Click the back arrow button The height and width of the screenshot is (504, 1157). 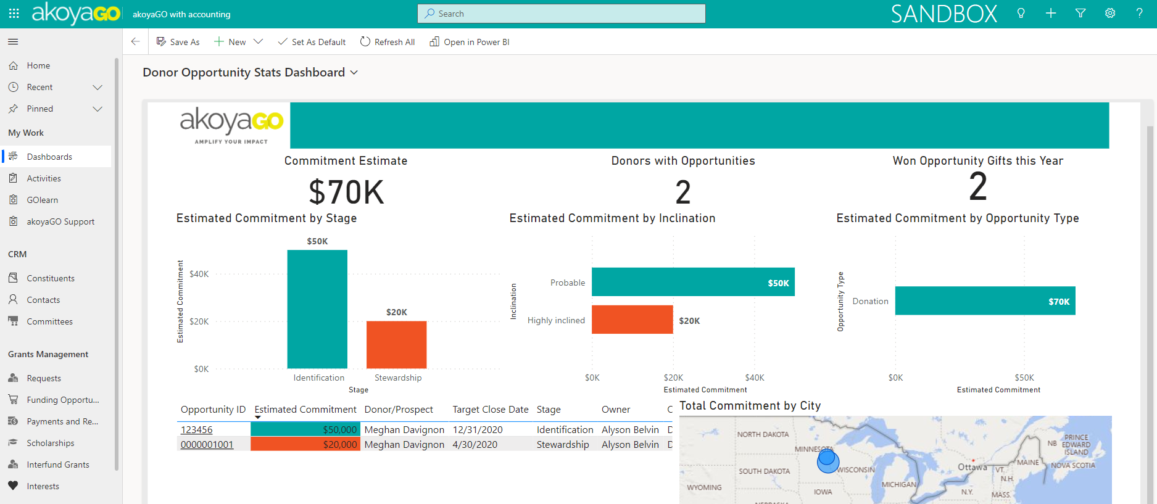[135, 41]
